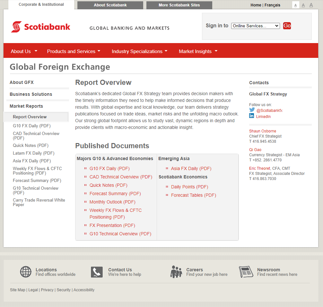Open Qi Gao contact link
Viewport: 323px width, 307px height.
[255, 150]
